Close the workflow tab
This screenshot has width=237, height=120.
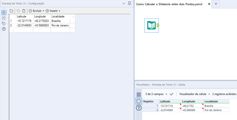209,4
